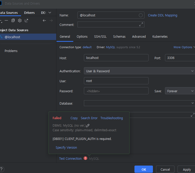The image size is (195, 173).
Task: Click the Back arrow in the sidebar toolbar
Action: tap(44, 21)
